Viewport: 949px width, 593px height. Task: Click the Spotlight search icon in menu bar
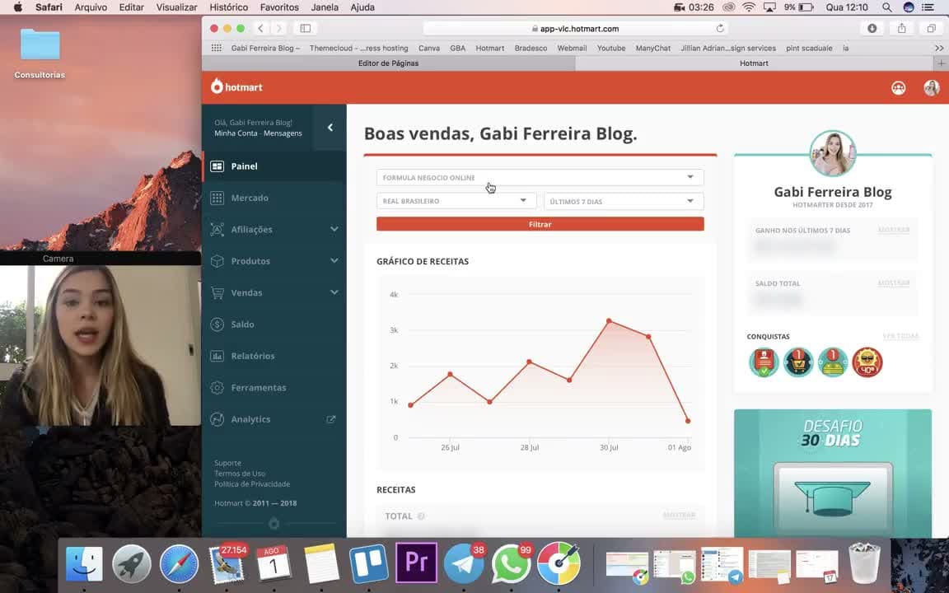point(886,7)
